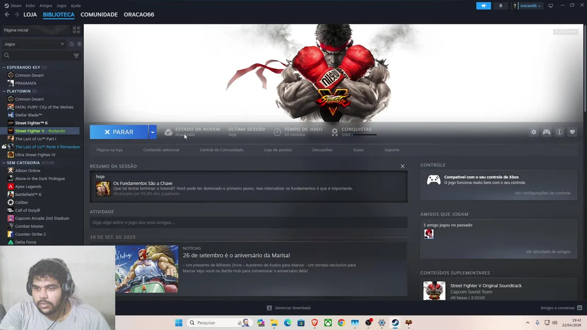Open the Jogos category dropdown
The image size is (587, 330).
pyautogui.click(x=34, y=44)
